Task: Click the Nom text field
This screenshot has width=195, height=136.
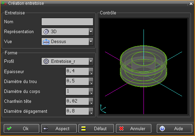Action: 67,22
